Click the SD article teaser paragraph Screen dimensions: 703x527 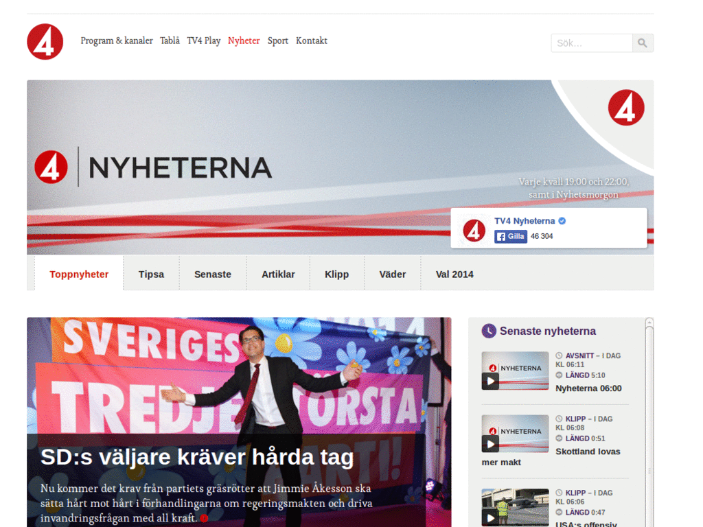(x=206, y=503)
